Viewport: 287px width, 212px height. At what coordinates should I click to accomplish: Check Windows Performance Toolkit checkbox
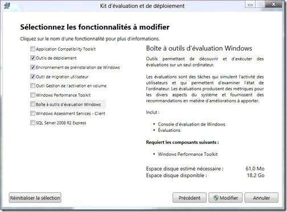(32, 95)
